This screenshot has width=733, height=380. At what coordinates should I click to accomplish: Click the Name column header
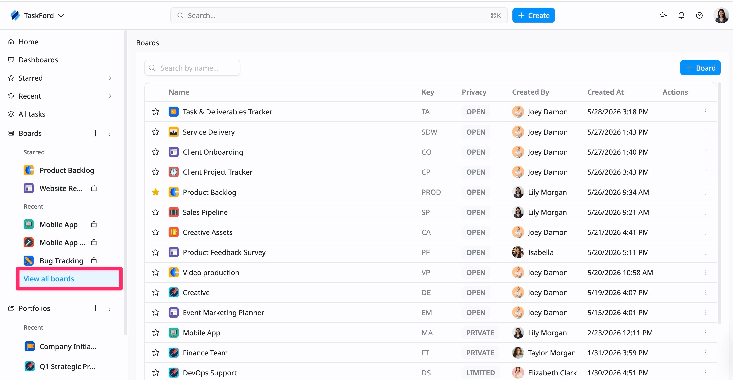click(x=179, y=92)
